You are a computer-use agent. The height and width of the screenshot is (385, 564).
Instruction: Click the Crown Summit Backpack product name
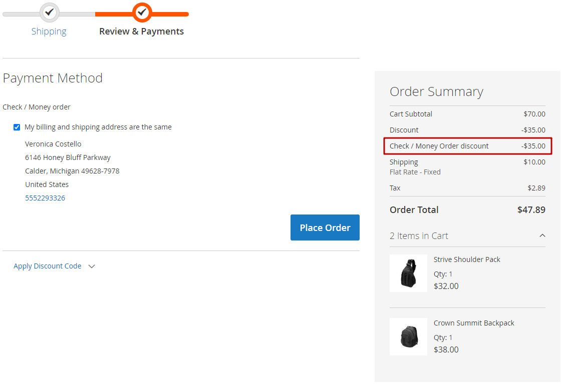[x=474, y=323]
